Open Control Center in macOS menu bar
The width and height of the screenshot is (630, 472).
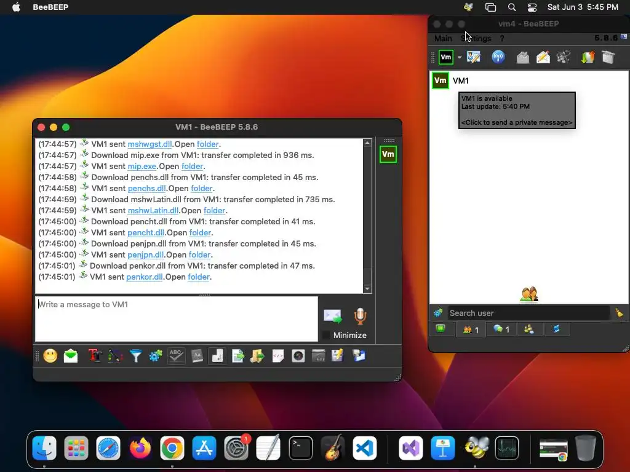coord(532,7)
